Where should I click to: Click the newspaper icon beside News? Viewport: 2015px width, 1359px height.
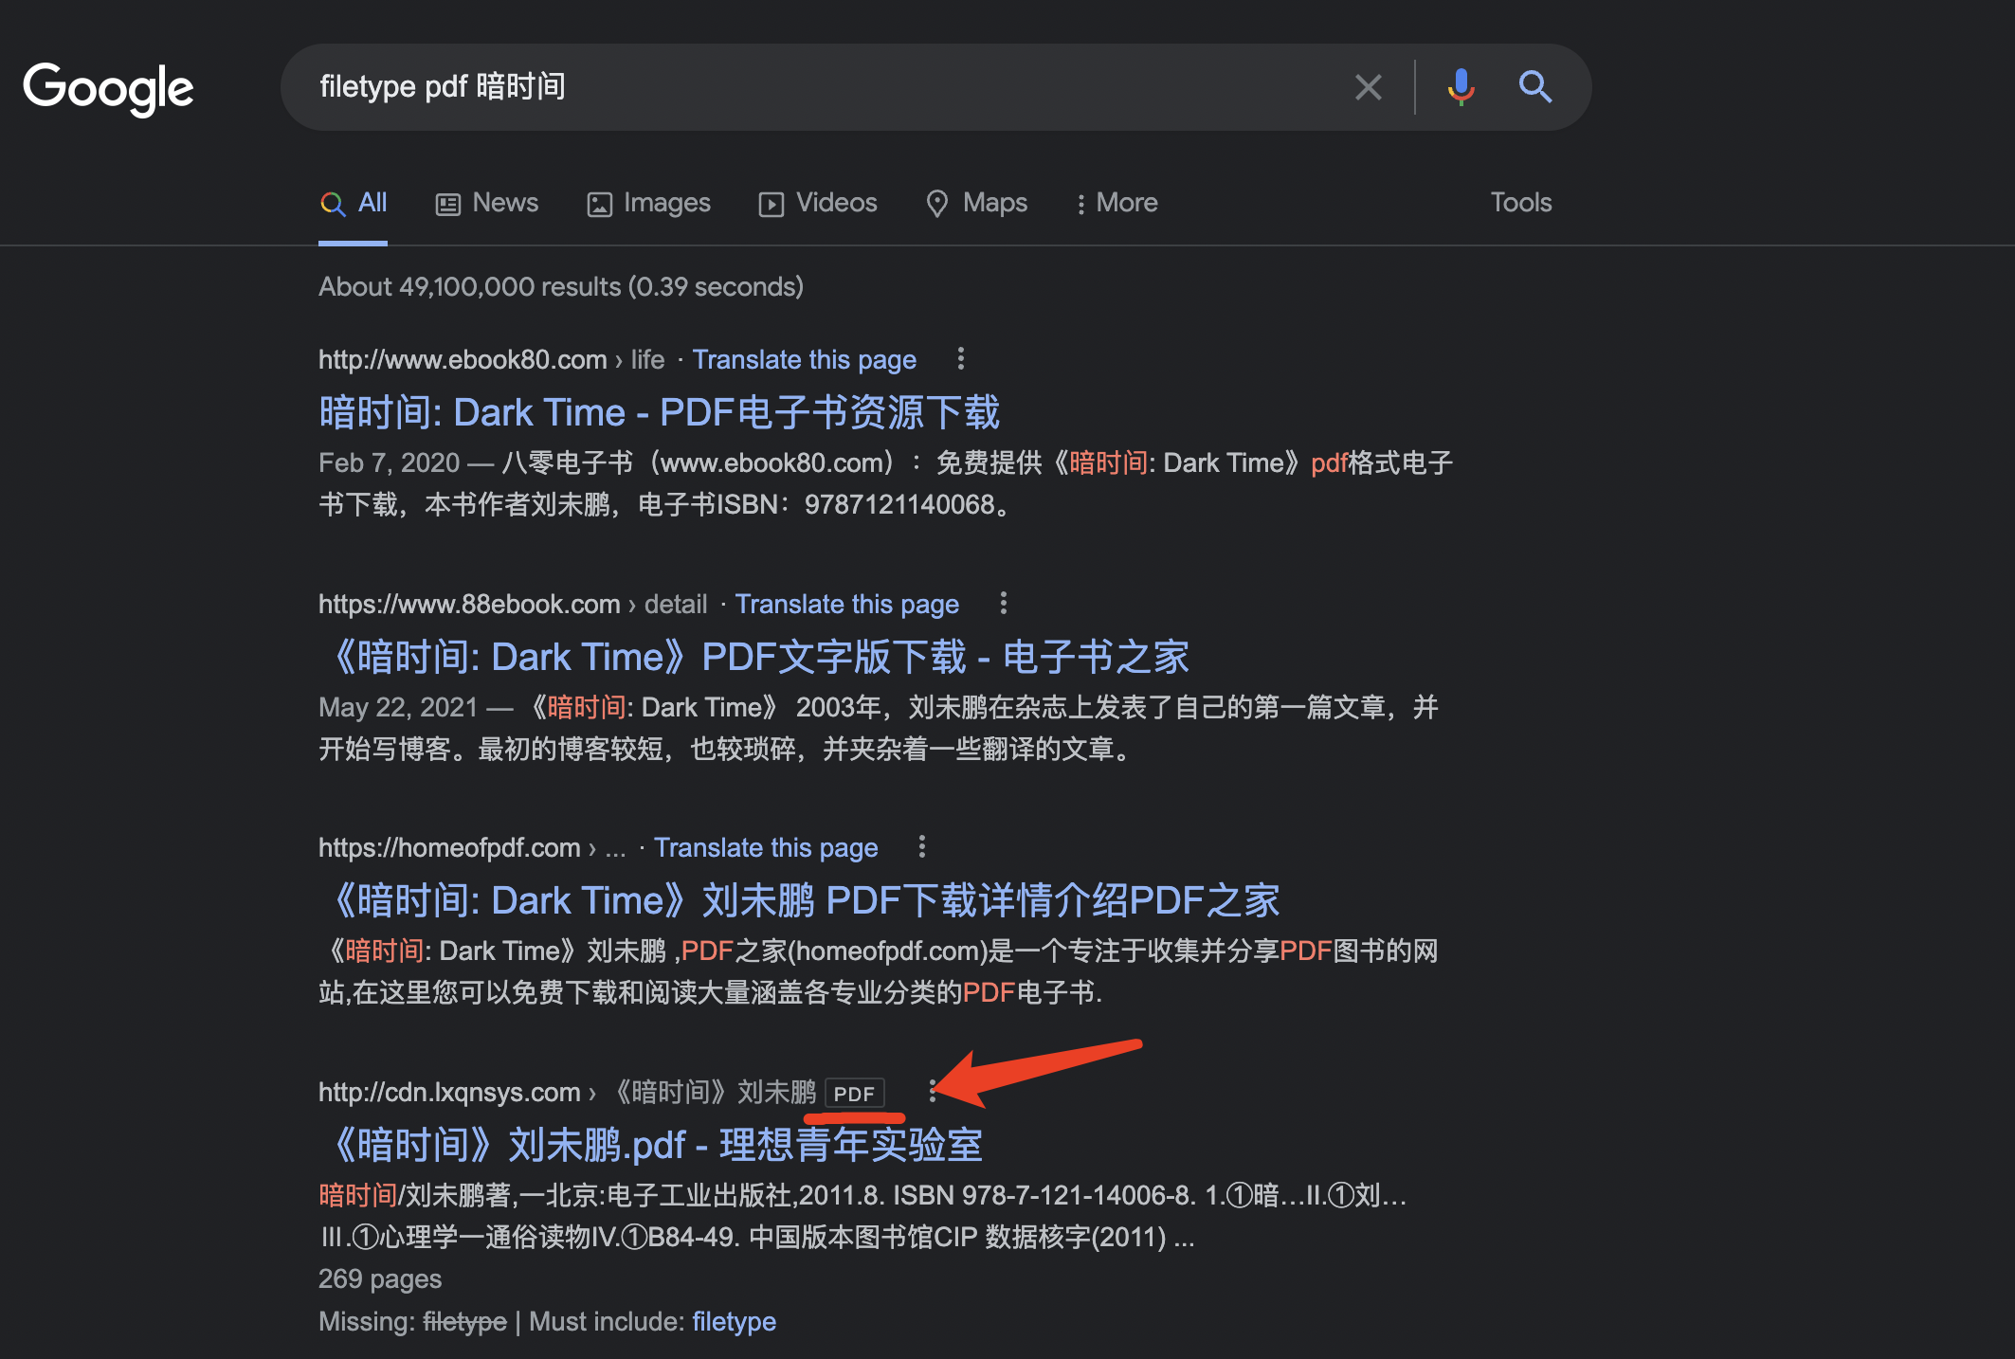[x=447, y=203]
